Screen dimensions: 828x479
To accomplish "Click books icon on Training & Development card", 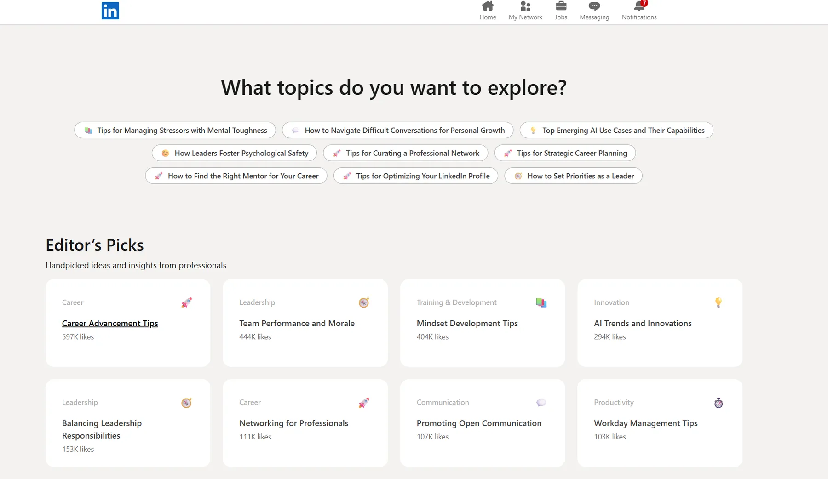I will click(541, 302).
